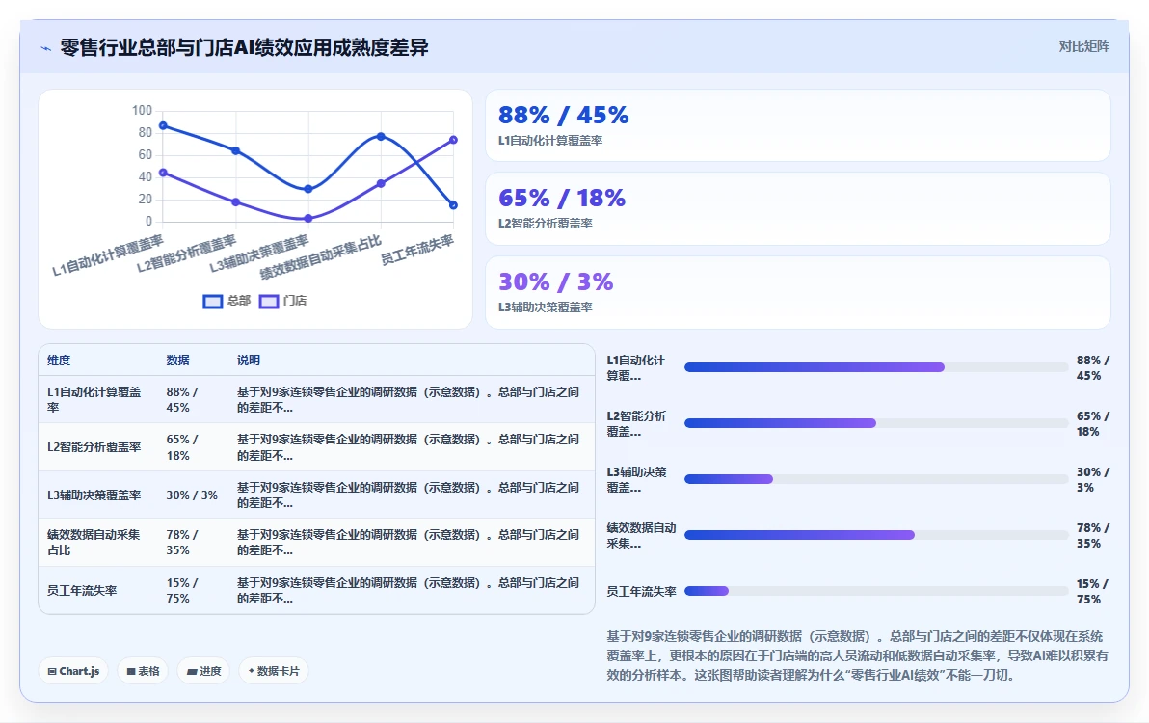The height and width of the screenshot is (723, 1149).
Task: Select 总部 data point at L2智能分析覆盖率
Action: [x=235, y=151]
